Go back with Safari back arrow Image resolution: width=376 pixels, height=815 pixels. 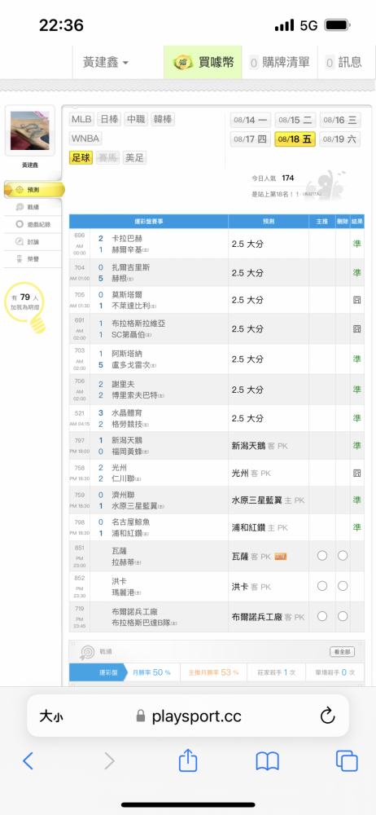click(x=28, y=761)
